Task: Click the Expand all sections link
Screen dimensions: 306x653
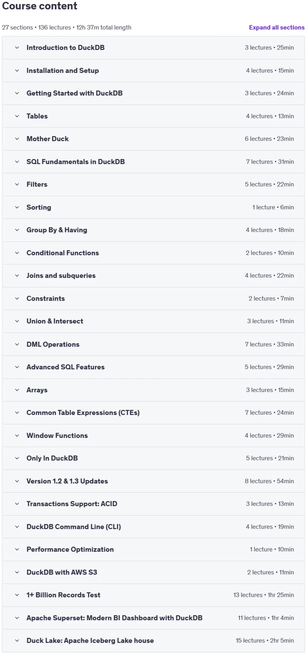Action: click(276, 27)
